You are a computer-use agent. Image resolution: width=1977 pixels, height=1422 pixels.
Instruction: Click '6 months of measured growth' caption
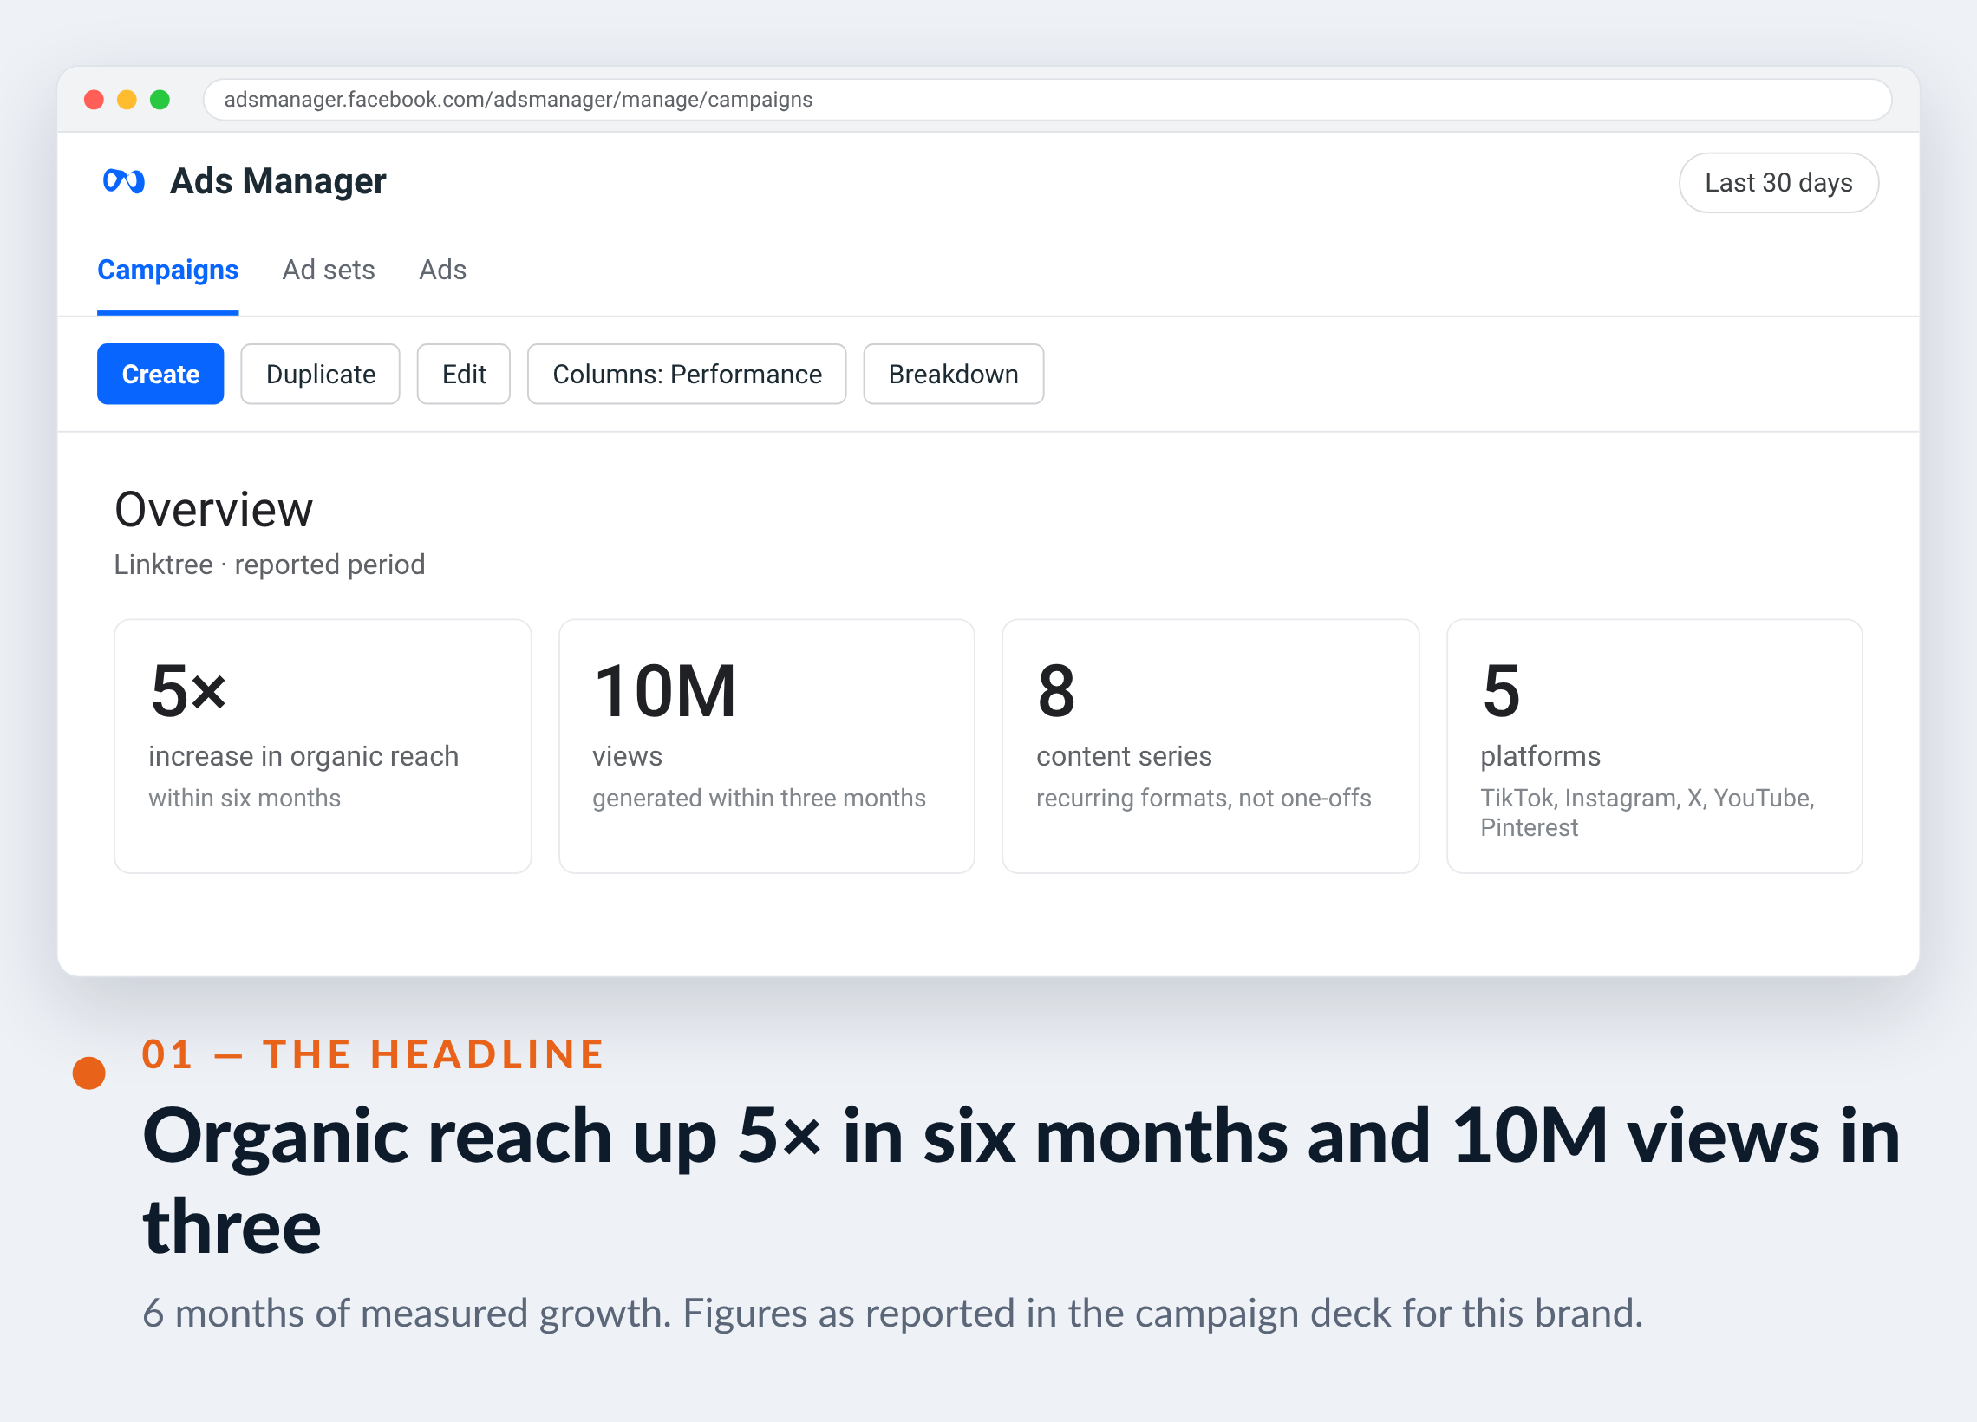[892, 1313]
